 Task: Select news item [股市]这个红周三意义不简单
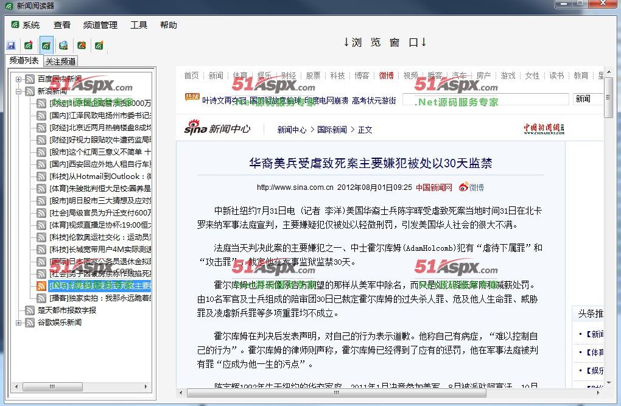click(100, 152)
